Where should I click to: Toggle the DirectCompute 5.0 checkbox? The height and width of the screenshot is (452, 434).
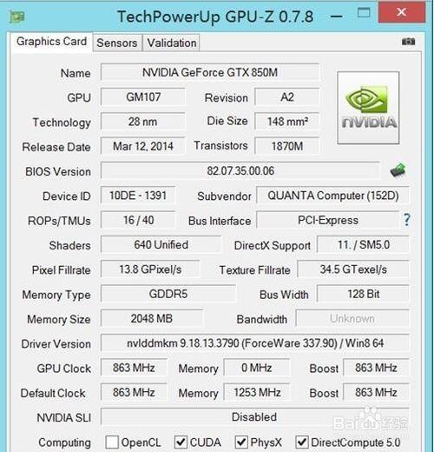pyautogui.click(x=302, y=442)
